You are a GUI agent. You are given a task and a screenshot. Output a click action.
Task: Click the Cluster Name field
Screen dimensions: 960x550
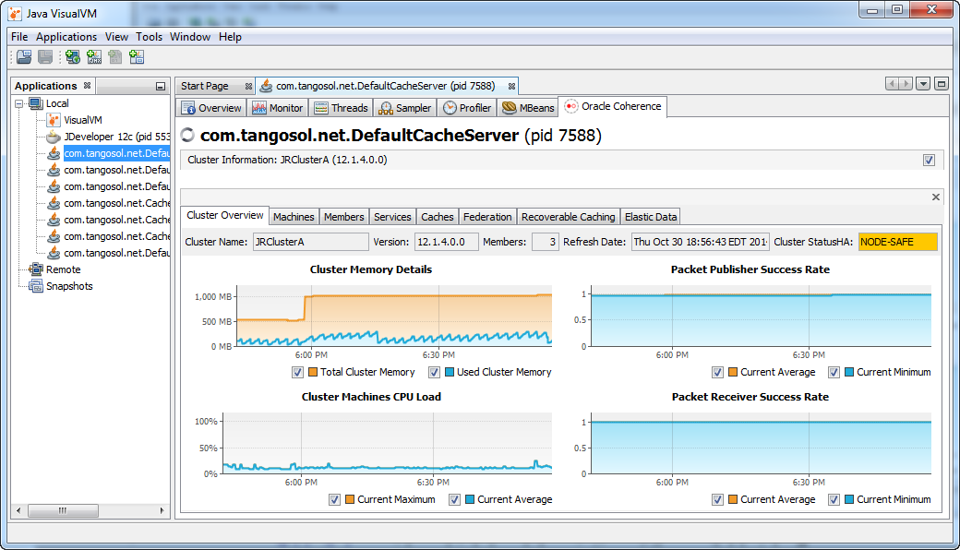311,242
